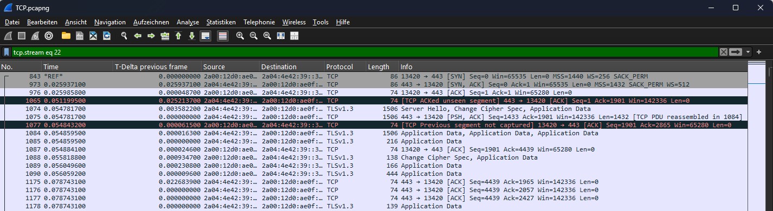The width and height of the screenshot is (773, 211).
Task: Sort by the Protocol column header
Action: pyautogui.click(x=345, y=67)
